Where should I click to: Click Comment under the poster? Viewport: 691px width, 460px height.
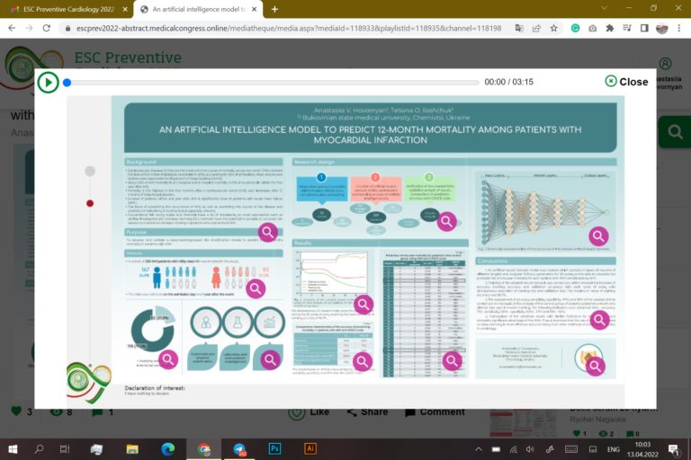[435, 412]
